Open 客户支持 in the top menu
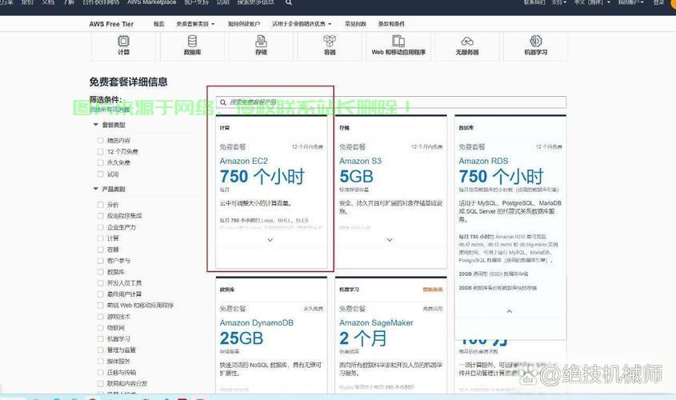676x400 pixels. click(196, 2)
